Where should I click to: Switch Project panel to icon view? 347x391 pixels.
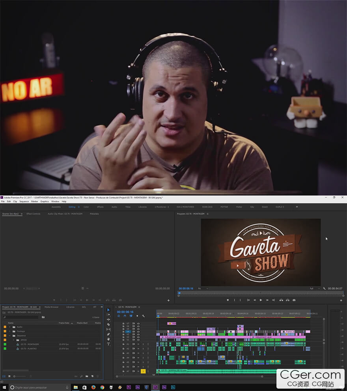pos(9,376)
